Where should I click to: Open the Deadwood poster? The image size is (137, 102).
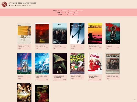coord(24,92)
